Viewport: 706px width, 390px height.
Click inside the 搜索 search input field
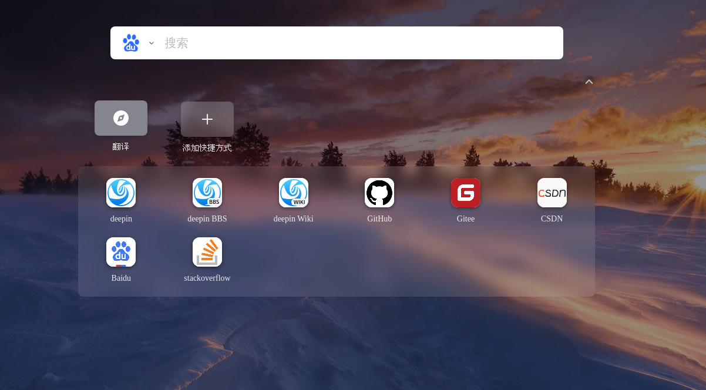point(352,42)
